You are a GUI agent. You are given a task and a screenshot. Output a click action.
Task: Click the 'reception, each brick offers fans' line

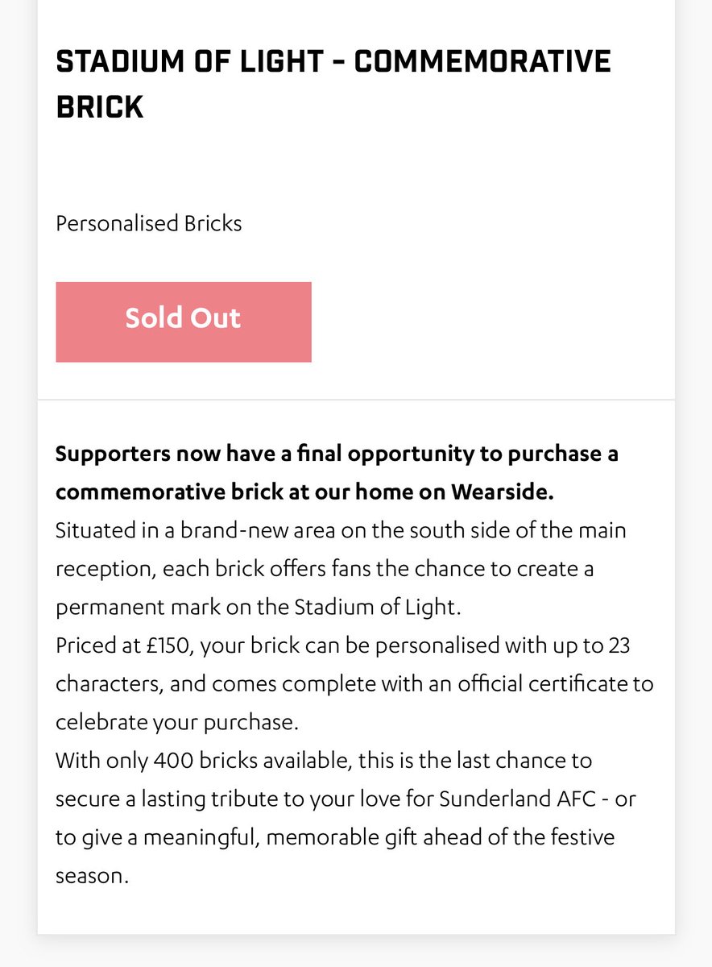click(325, 569)
